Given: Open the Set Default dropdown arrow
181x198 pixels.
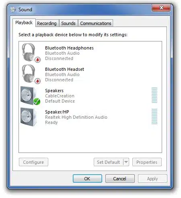Looking at the screenshot, I should pyautogui.click(x=126, y=162).
